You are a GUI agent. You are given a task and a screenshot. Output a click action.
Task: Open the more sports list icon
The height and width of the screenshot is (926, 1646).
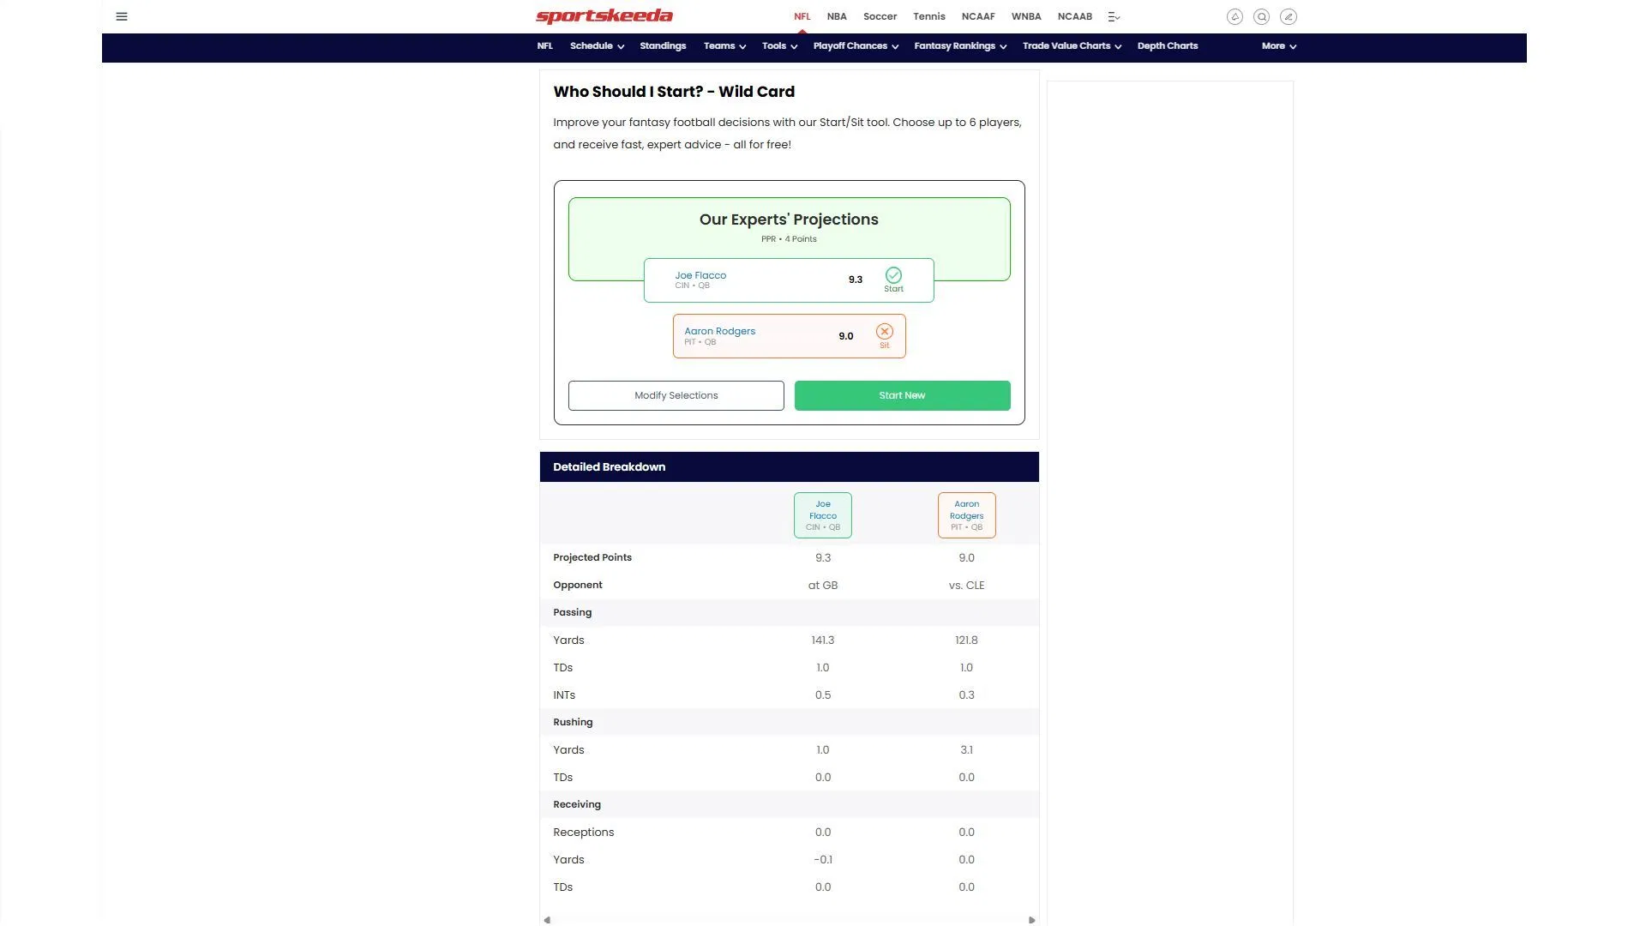coord(1114,16)
